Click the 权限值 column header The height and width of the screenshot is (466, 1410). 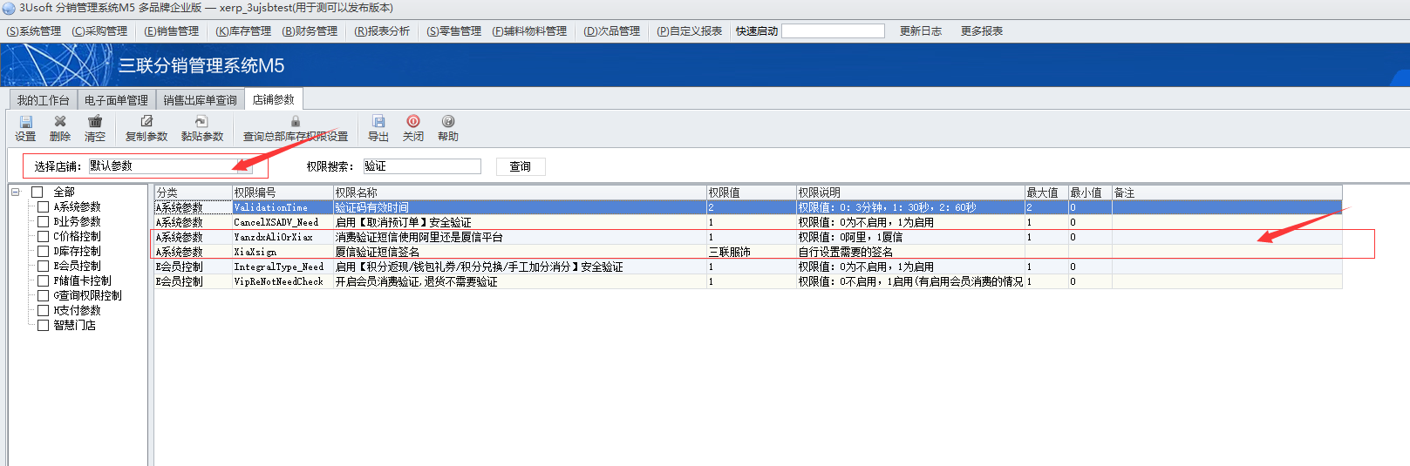(751, 192)
